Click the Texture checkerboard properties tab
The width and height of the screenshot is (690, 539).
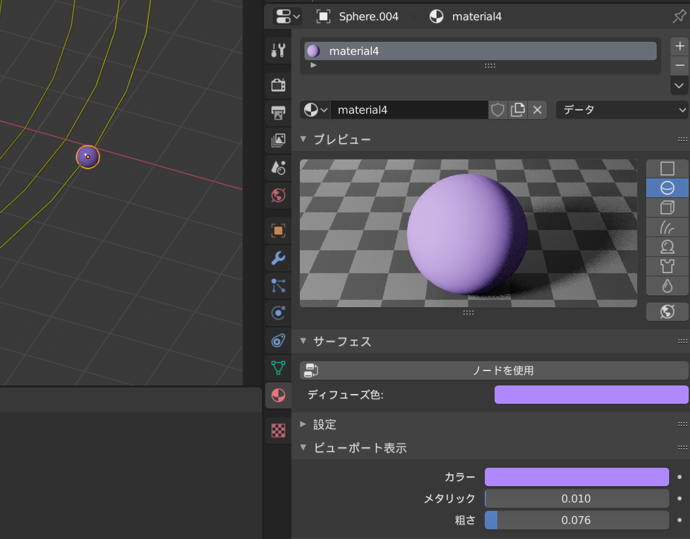(278, 430)
